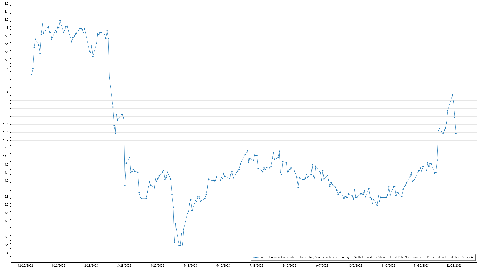The width and height of the screenshot is (481, 270).
Task: Click the 12.2 y-axis value label
Action: click(6, 261)
